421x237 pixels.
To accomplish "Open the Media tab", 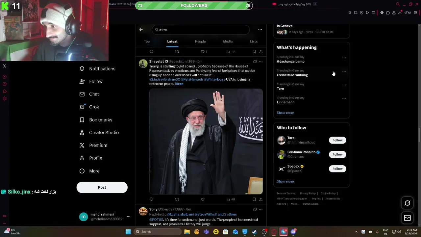I will tap(228, 41).
